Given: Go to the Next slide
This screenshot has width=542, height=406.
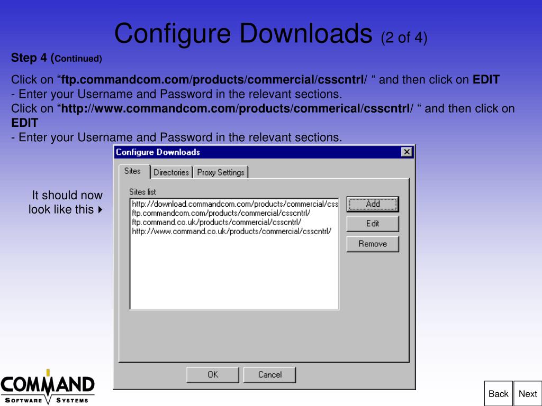Looking at the screenshot, I should (528, 393).
